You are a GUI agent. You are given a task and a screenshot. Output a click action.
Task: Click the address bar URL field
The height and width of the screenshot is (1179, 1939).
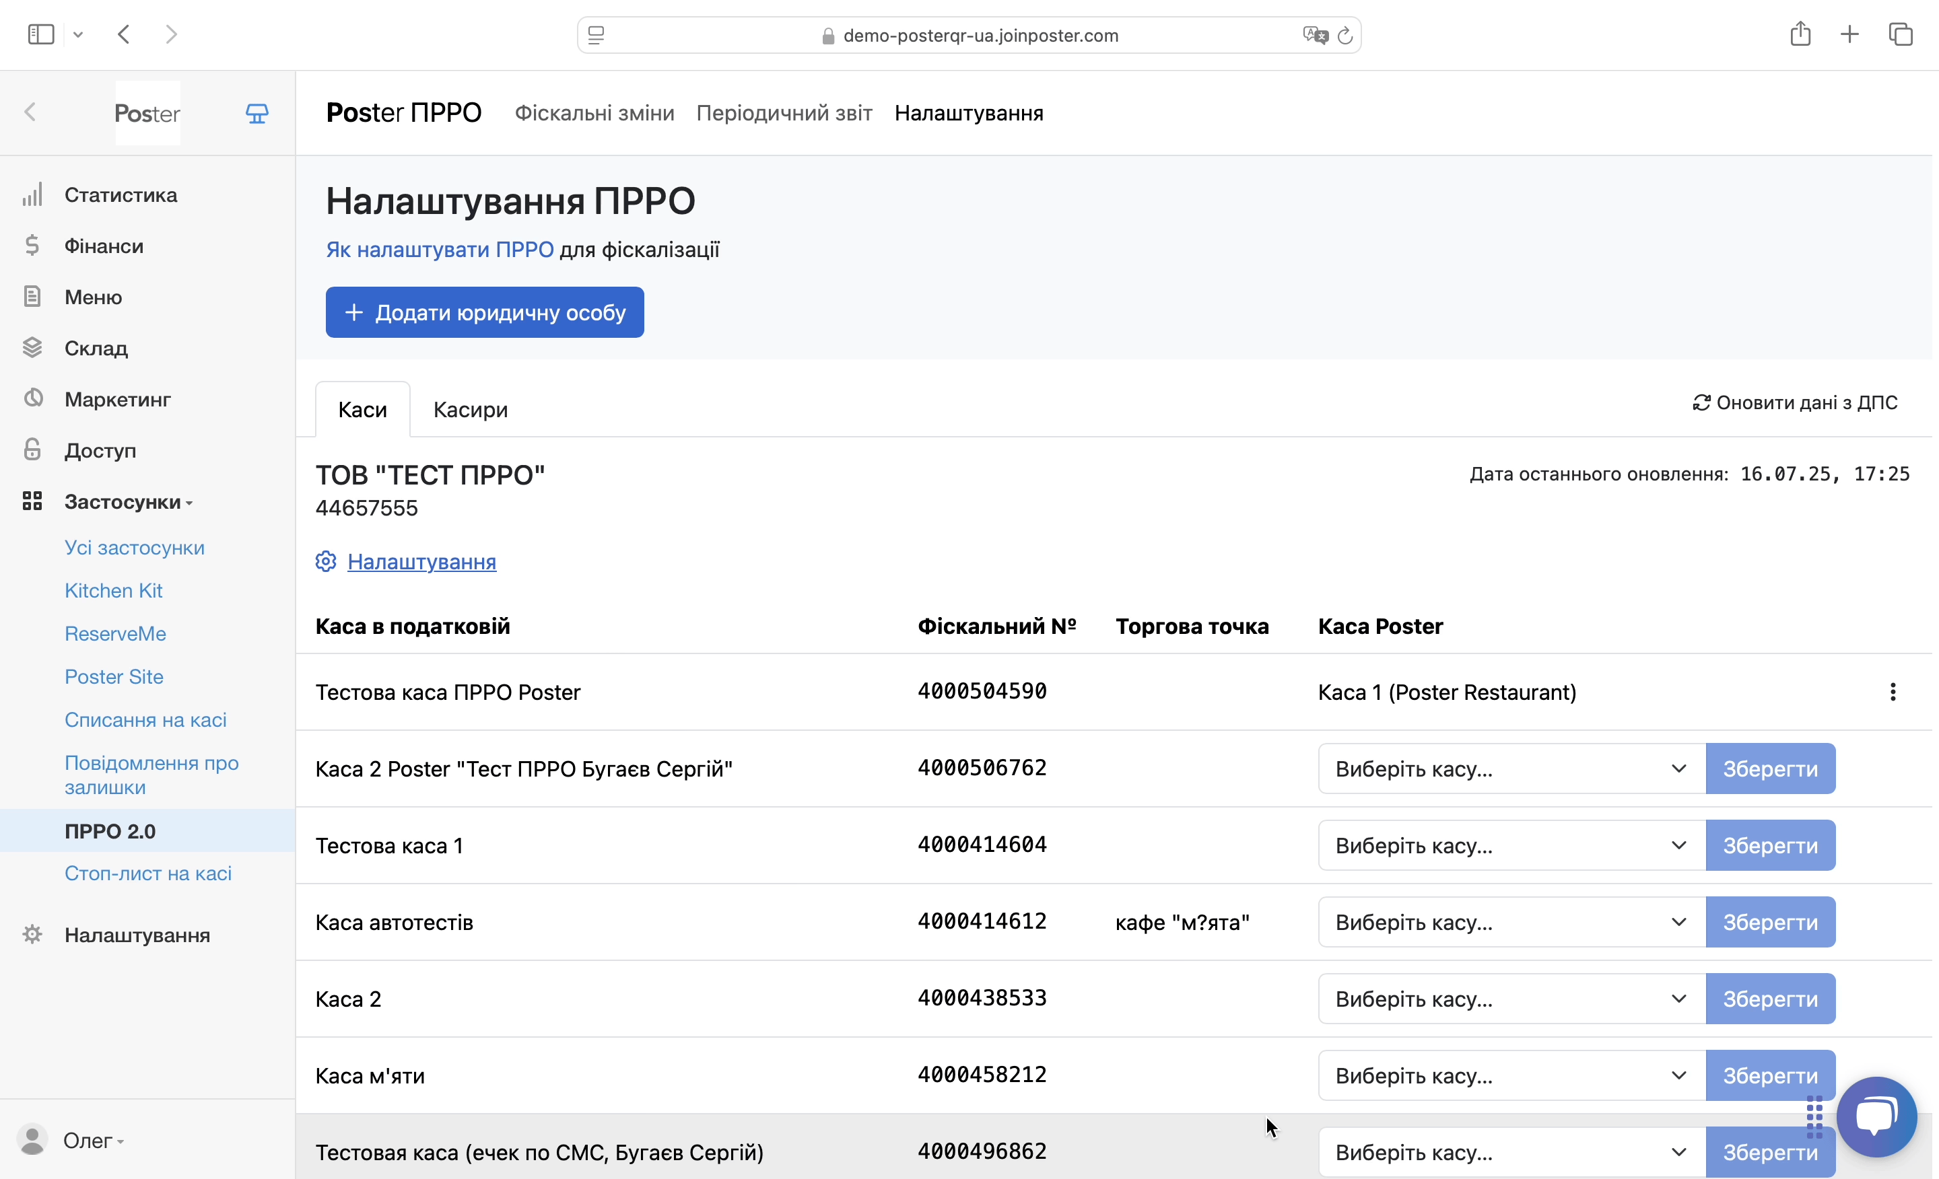[969, 36]
